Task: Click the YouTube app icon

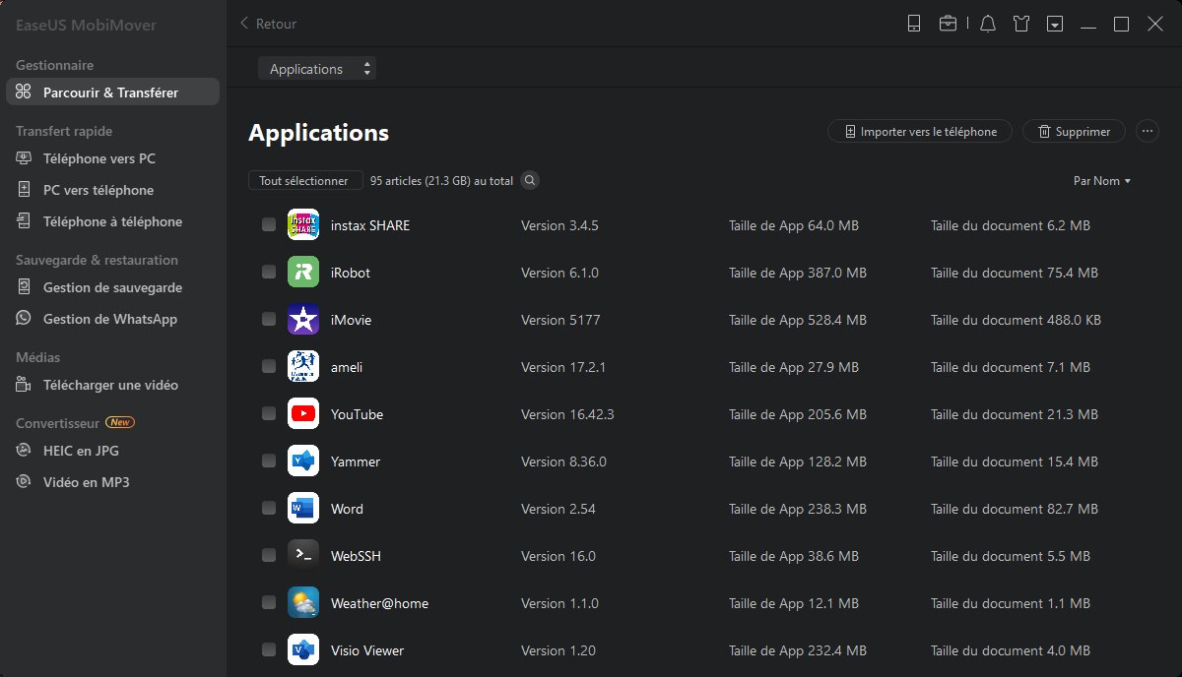Action: tap(303, 414)
